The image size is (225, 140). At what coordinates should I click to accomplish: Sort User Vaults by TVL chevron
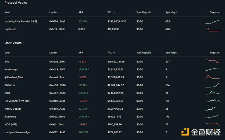coord(114,52)
